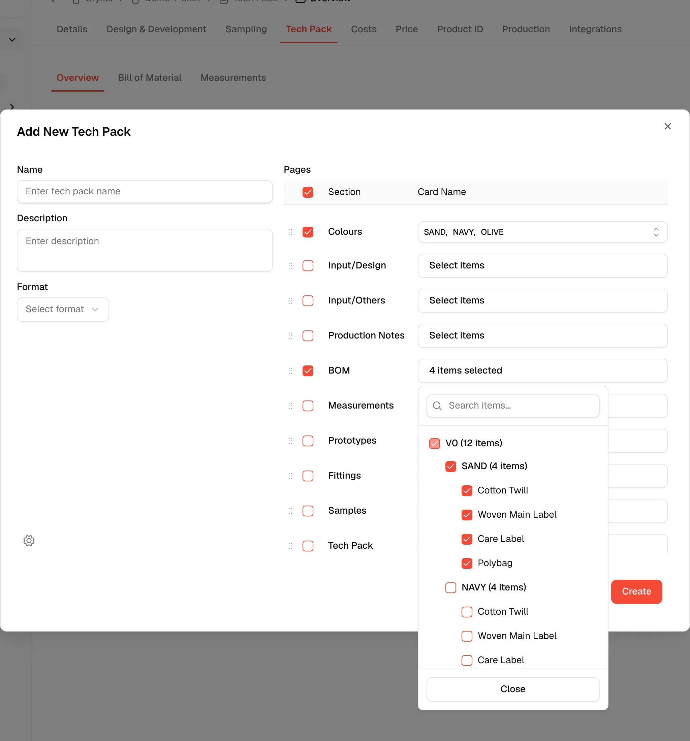Toggle the select-all Section header checkbox
Screen dimensions: 690x741
(308, 192)
